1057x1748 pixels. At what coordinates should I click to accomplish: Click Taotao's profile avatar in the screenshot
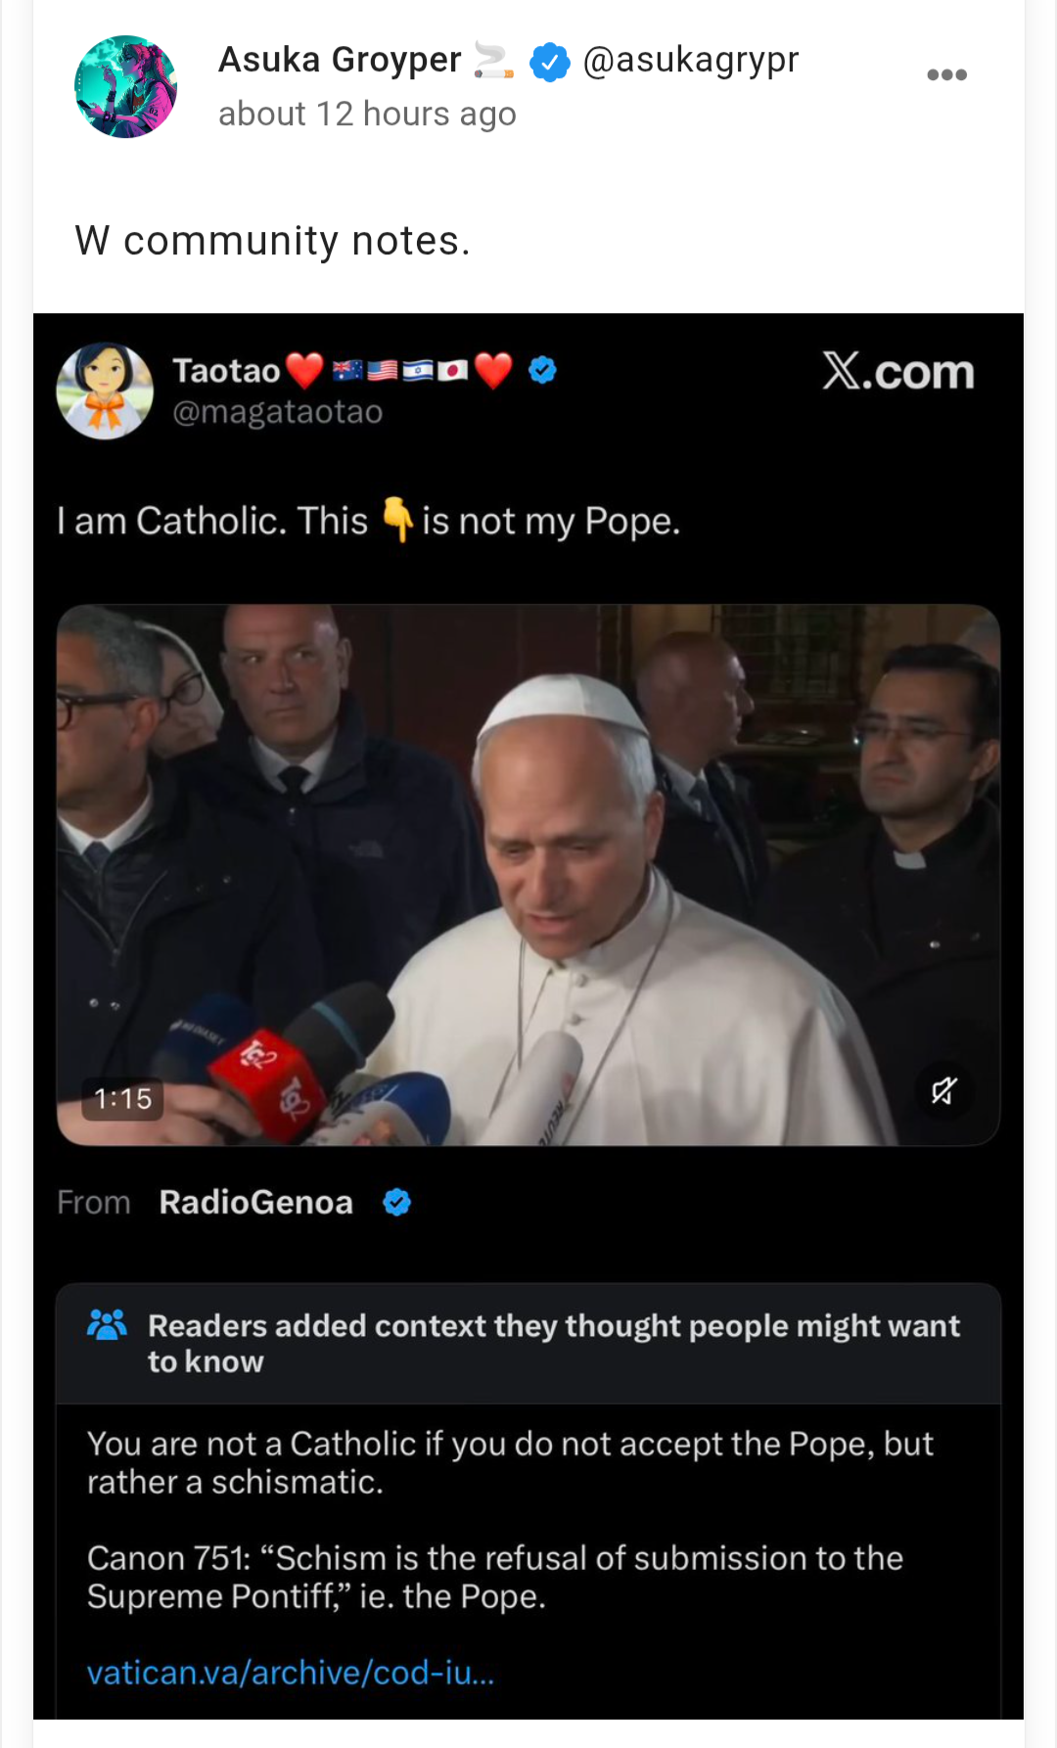coord(105,391)
